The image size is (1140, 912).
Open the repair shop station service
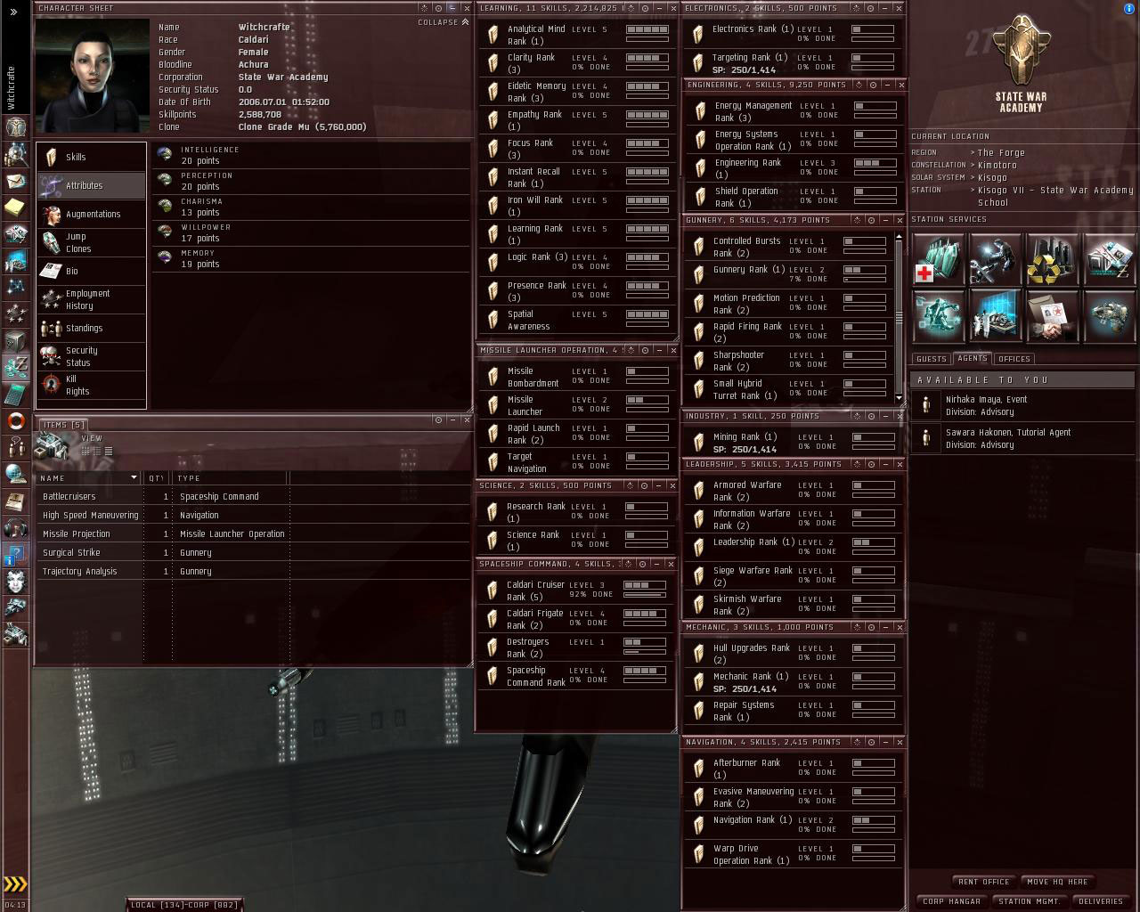coord(995,259)
